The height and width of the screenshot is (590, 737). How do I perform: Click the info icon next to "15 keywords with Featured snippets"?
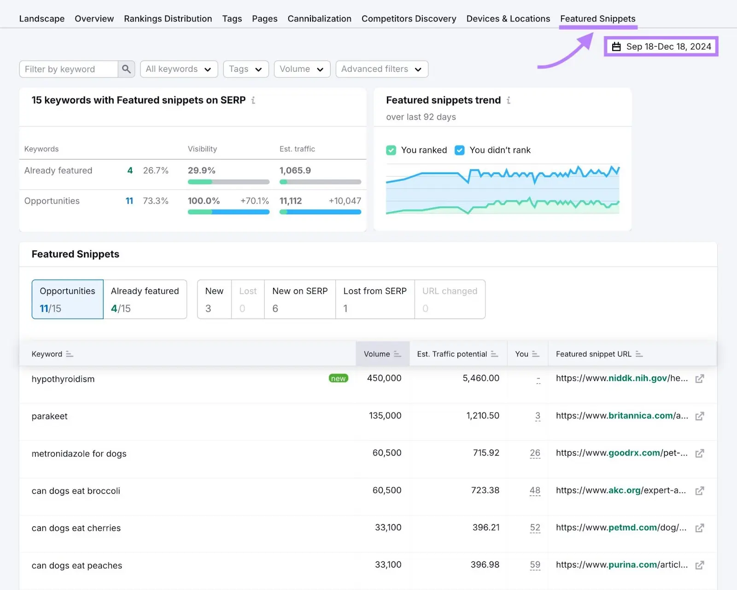(x=253, y=100)
